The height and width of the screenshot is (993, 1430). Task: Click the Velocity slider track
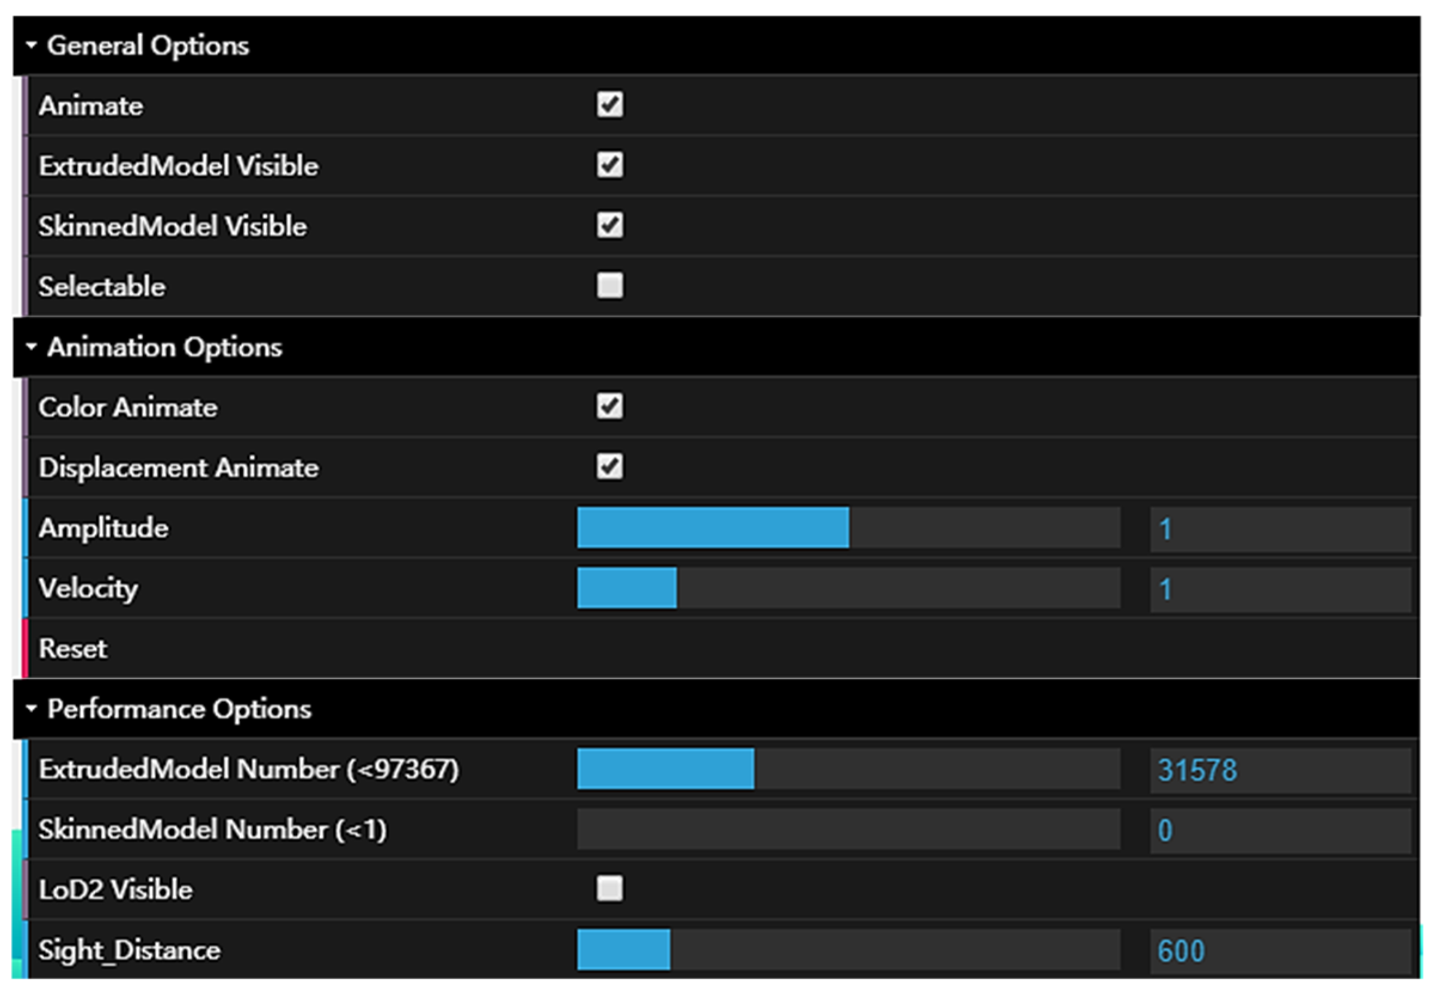848,588
